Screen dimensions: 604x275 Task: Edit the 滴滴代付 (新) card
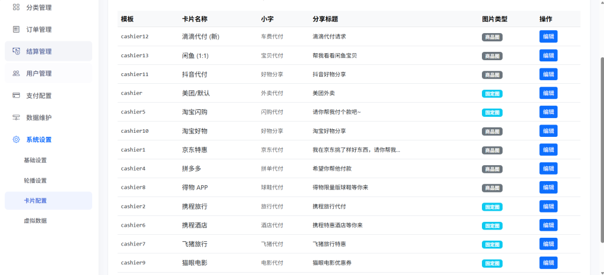point(548,36)
